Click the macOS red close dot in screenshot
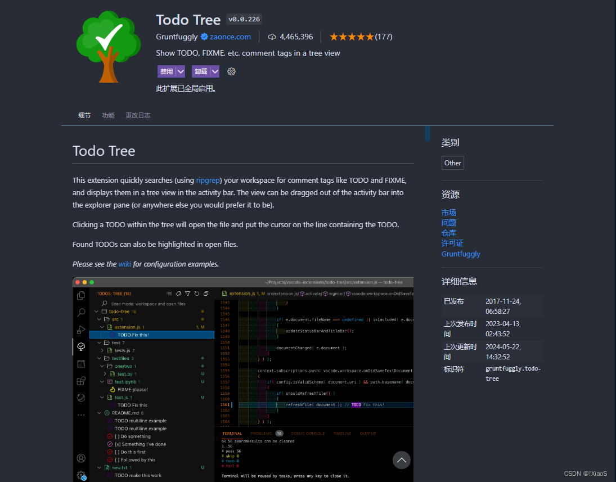The image size is (616, 482). (78, 282)
